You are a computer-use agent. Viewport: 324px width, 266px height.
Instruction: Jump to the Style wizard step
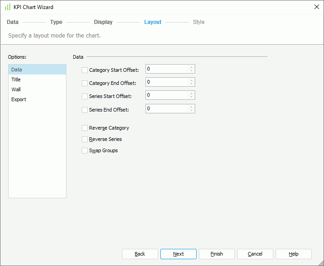198,22
